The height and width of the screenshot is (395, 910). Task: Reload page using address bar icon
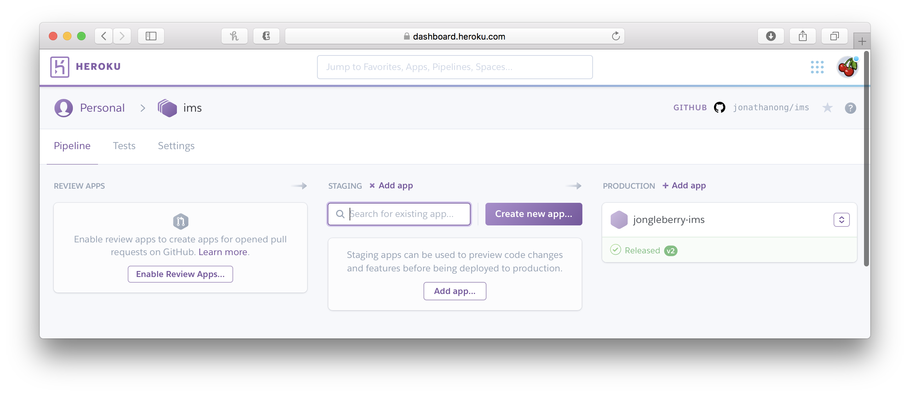(x=616, y=36)
